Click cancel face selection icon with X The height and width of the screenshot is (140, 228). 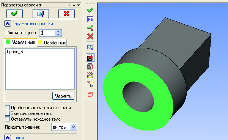click(90, 75)
